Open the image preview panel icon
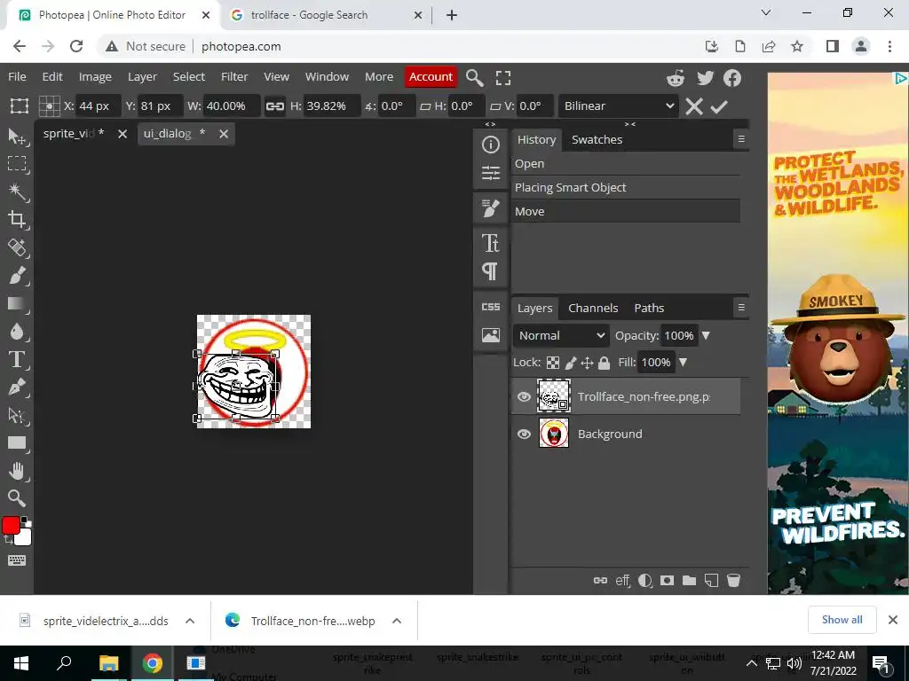The width and height of the screenshot is (909, 681). pyautogui.click(x=490, y=334)
